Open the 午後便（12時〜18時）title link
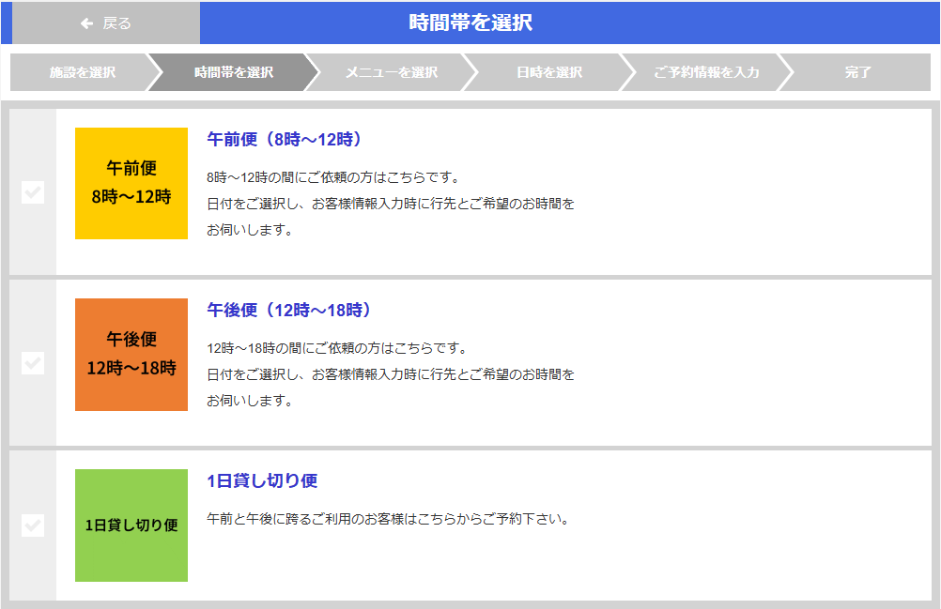Viewport: 941px width, 609px height. (290, 310)
